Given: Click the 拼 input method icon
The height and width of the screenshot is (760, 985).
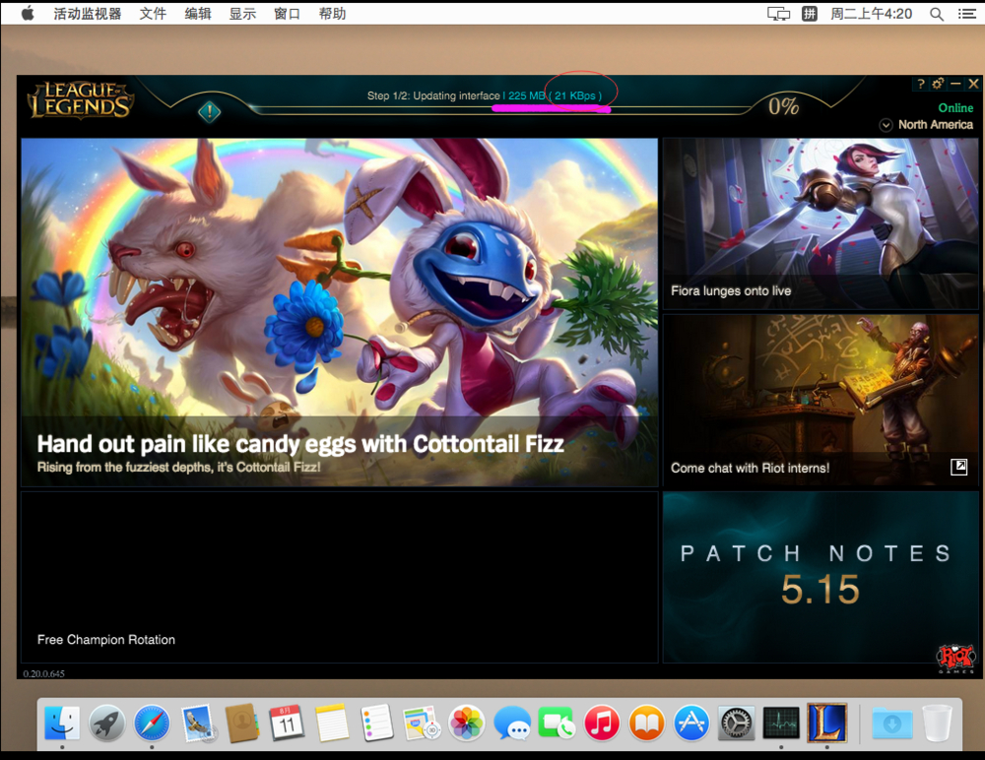Looking at the screenshot, I should [x=810, y=14].
